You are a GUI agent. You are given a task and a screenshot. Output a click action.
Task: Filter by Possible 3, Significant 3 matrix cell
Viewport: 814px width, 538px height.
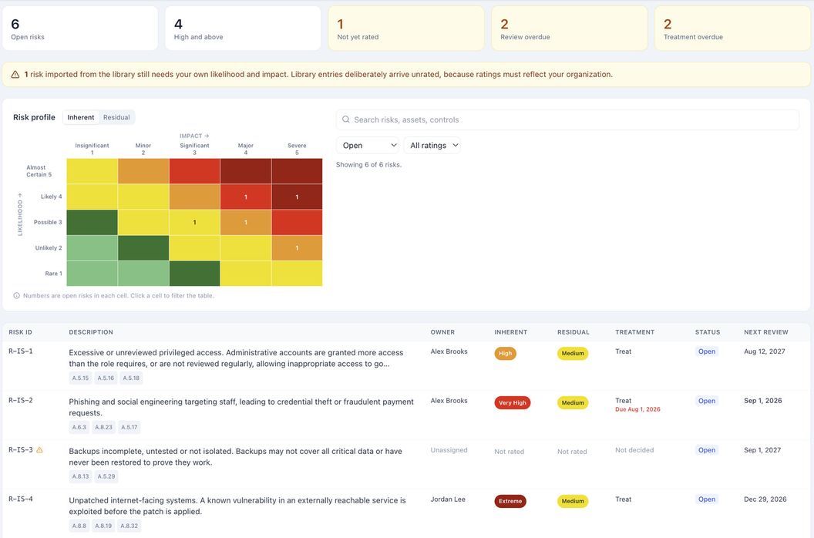pyautogui.click(x=195, y=222)
